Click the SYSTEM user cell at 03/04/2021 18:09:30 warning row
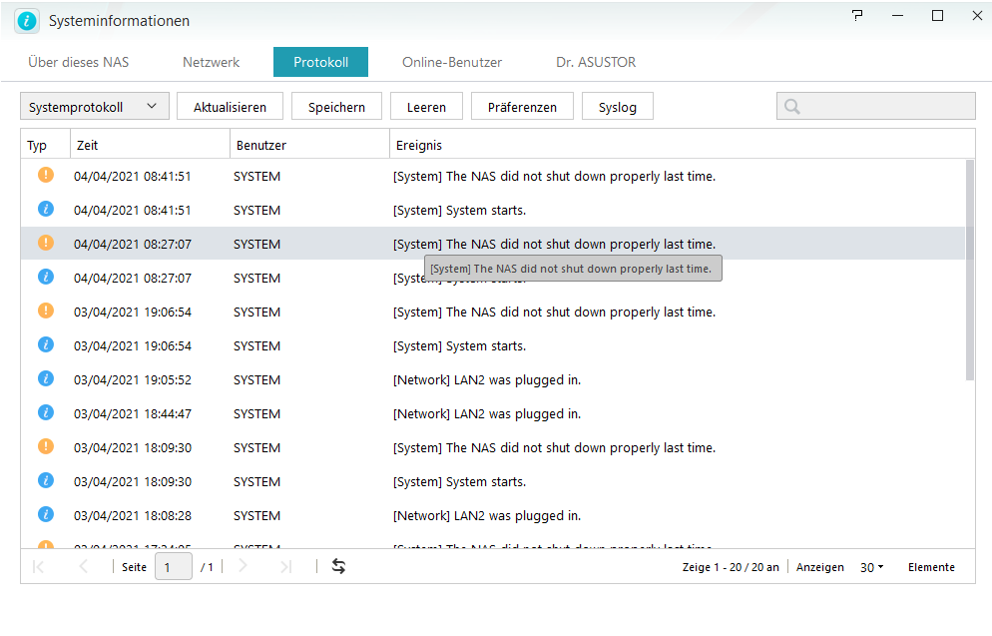 click(256, 447)
